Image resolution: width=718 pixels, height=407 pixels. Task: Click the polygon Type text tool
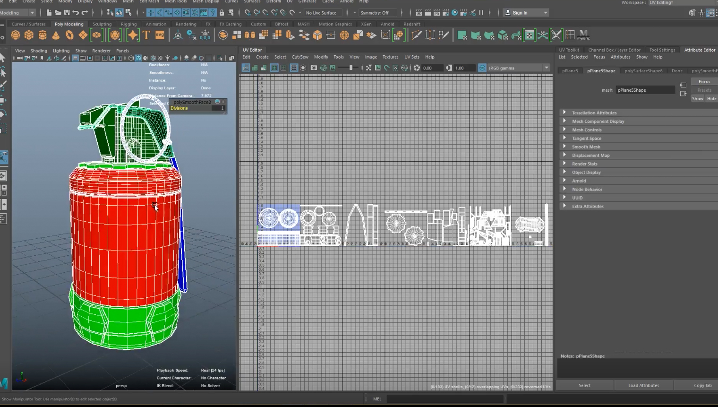tap(146, 35)
